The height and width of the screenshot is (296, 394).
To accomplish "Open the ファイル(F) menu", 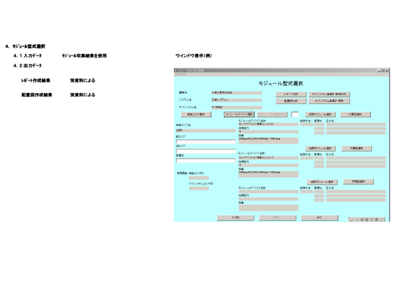I will pyautogui.click(x=178, y=74).
